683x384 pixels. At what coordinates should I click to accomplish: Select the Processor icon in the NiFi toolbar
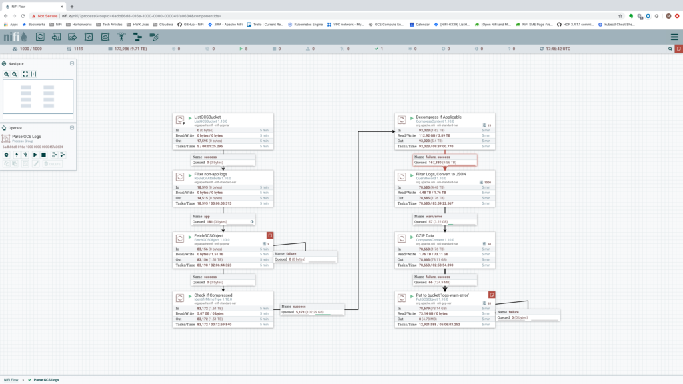coord(40,37)
